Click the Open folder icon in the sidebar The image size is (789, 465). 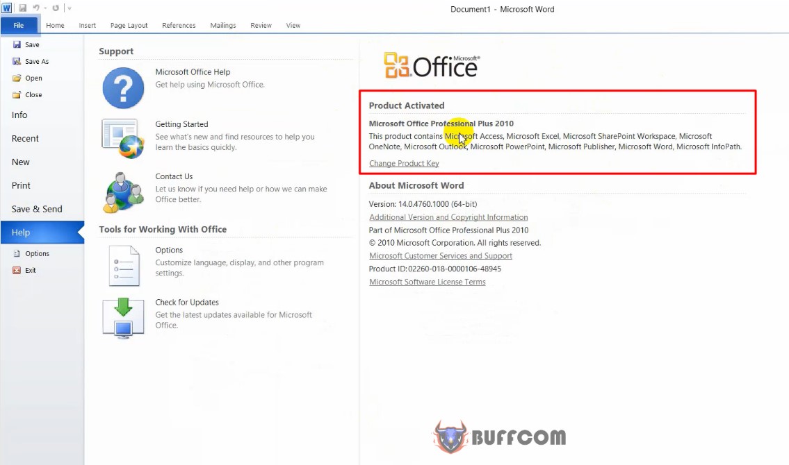click(x=17, y=78)
